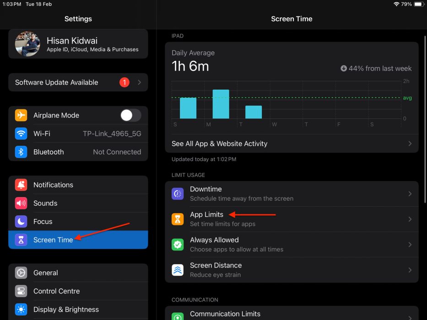The width and height of the screenshot is (427, 320).
Task: Open the Downtime row chevron
Action: click(x=410, y=194)
